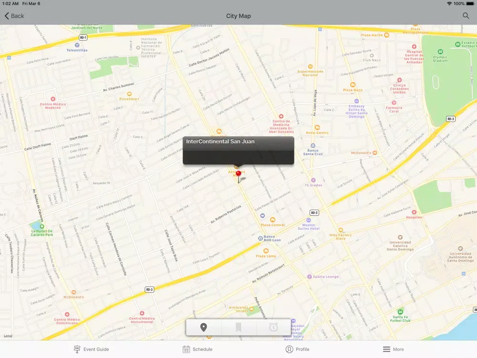Tap the Hospital Central de las Fuerzas Armadas marker
Image resolution: width=477 pixels, height=358 pixels.
414,47
